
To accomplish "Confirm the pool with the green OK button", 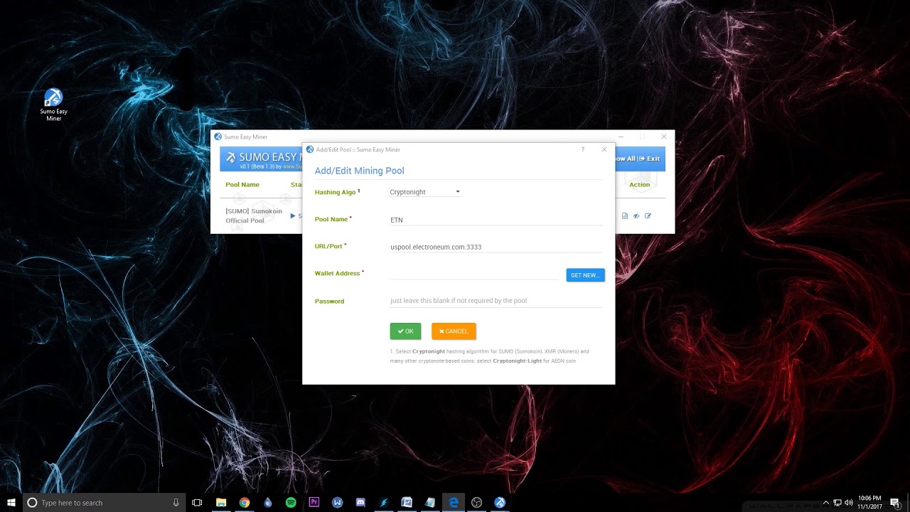I will [405, 331].
